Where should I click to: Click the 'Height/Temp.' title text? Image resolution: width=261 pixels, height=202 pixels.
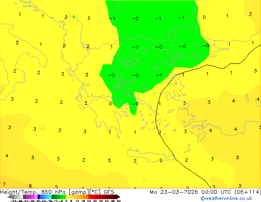point(19,192)
